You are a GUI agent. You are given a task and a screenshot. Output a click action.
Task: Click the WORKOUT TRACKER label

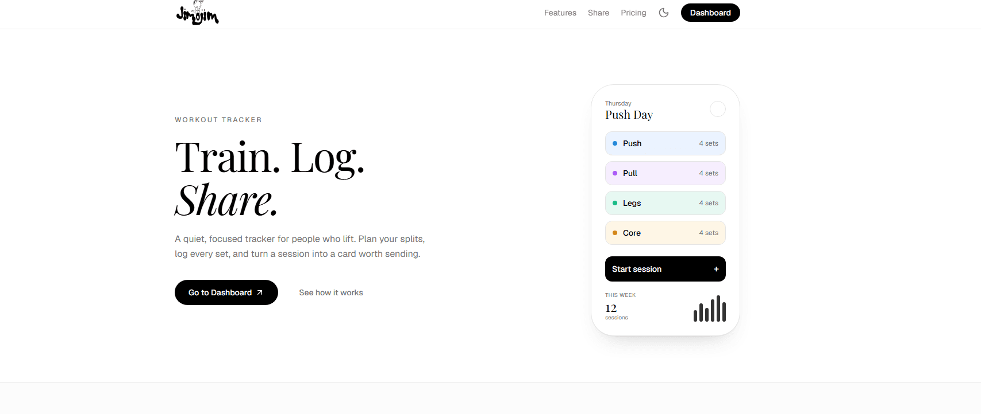click(218, 120)
